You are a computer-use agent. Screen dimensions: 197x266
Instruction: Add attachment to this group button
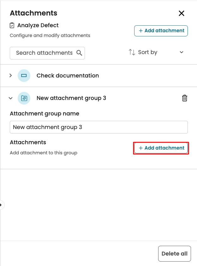coord(161,148)
